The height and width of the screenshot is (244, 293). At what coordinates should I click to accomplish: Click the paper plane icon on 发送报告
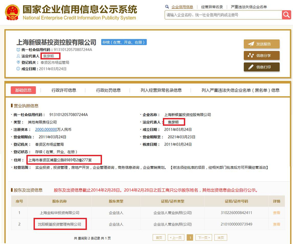pos(251,44)
